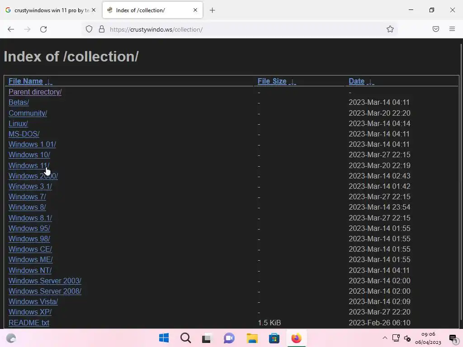463x347 pixels.
Task: Open the Firefox application menu
Action: pyautogui.click(x=452, y=29)
